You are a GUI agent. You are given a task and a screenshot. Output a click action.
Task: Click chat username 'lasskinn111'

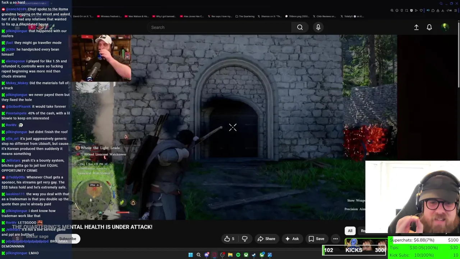coord(15,194)
